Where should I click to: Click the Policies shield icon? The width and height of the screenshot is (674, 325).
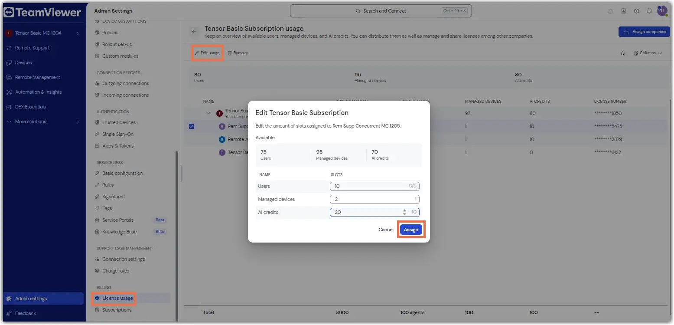tap(97, 33)
